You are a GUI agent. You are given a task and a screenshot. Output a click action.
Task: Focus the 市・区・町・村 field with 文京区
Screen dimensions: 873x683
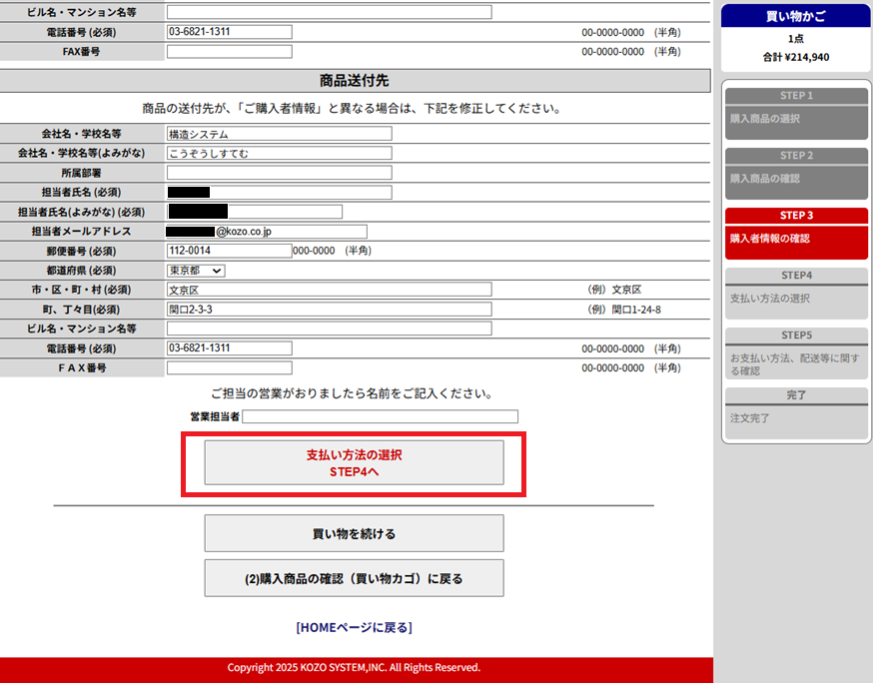click(x=329, y=290)
